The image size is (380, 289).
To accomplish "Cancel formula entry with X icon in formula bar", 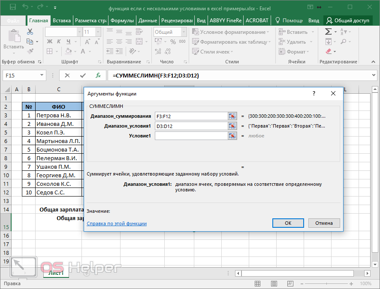I will (67, 75).
